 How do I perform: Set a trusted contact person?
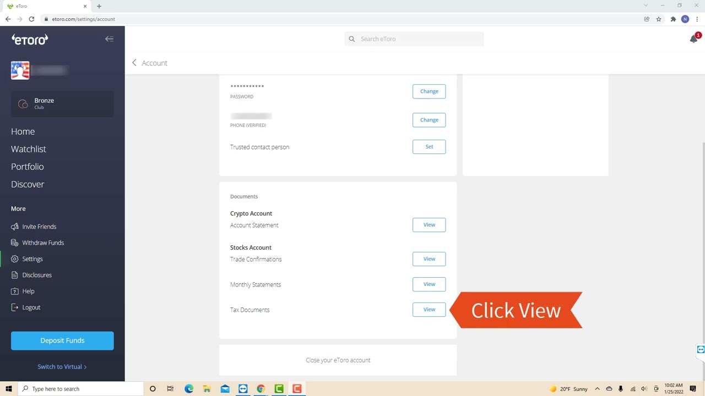(429, 147)
